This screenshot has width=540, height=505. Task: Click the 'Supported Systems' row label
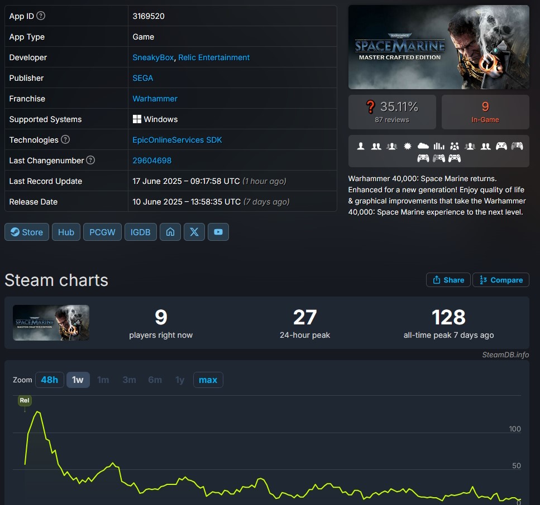click(45, 119)
